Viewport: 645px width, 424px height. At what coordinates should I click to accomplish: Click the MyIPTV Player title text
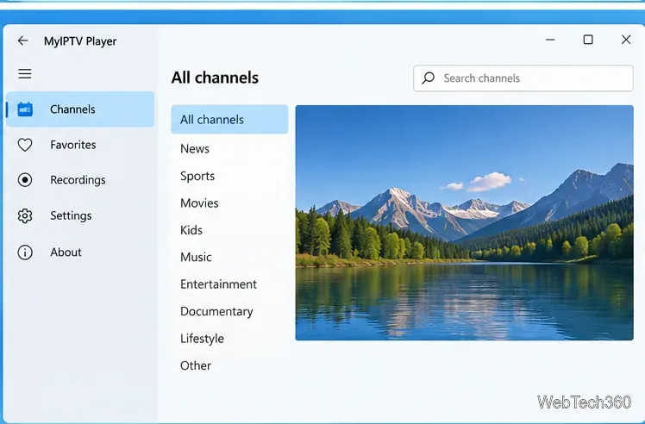coord(80,41)
